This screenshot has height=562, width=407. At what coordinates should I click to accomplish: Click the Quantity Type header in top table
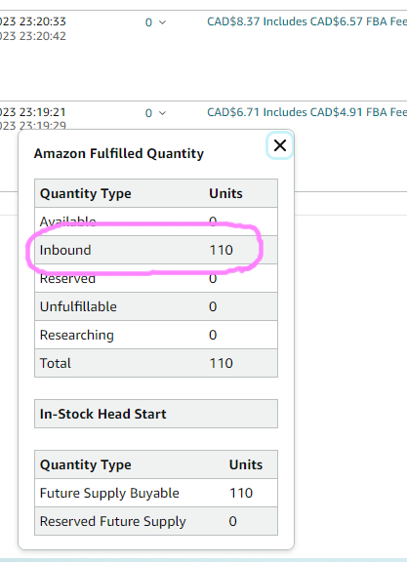coord(85,193)
